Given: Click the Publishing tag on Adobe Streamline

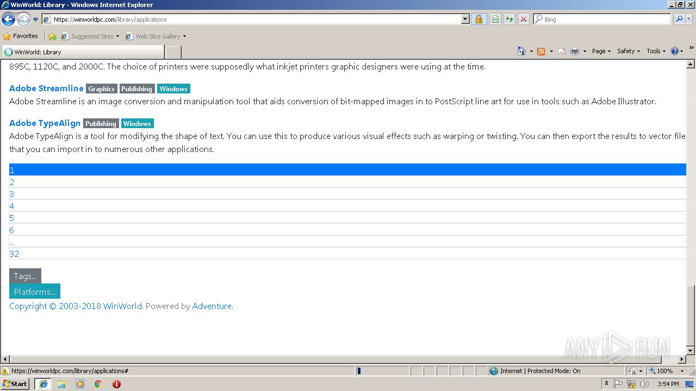Looking at the screenshot, I should [x=136, y=89].
